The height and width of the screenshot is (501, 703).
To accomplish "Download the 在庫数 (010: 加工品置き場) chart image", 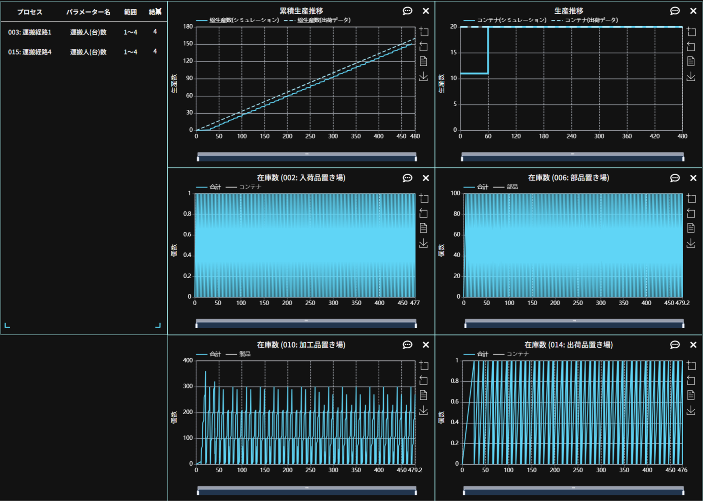I will pyautogui.click(x=423, y=410).
